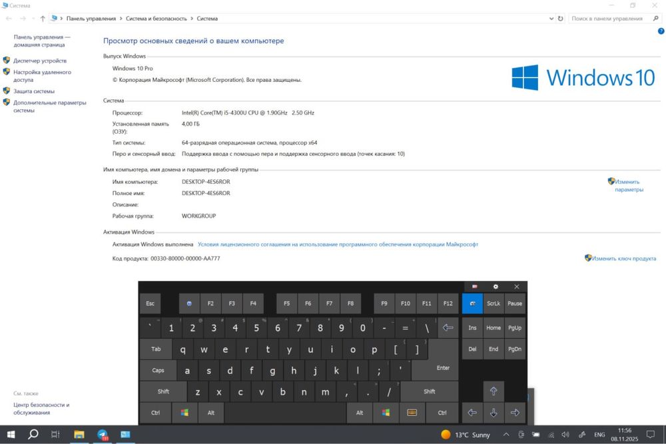Toggle the Caps key on virtual keyboard
The image size is (666, 444).
158,370
